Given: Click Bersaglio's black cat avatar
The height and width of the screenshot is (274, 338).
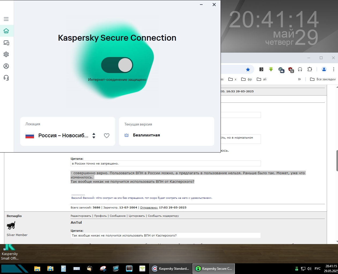Looking at the screenshot, I should 11,225.
